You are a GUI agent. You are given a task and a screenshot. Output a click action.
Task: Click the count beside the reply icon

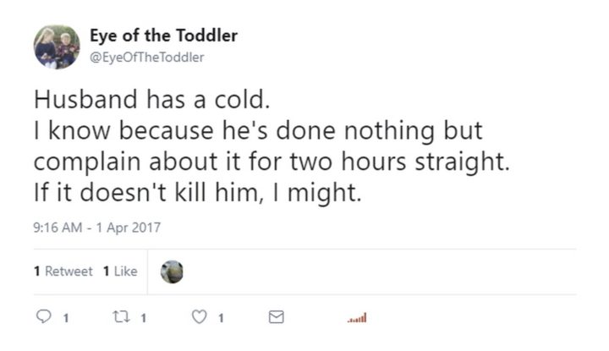(x=66, y=319)
